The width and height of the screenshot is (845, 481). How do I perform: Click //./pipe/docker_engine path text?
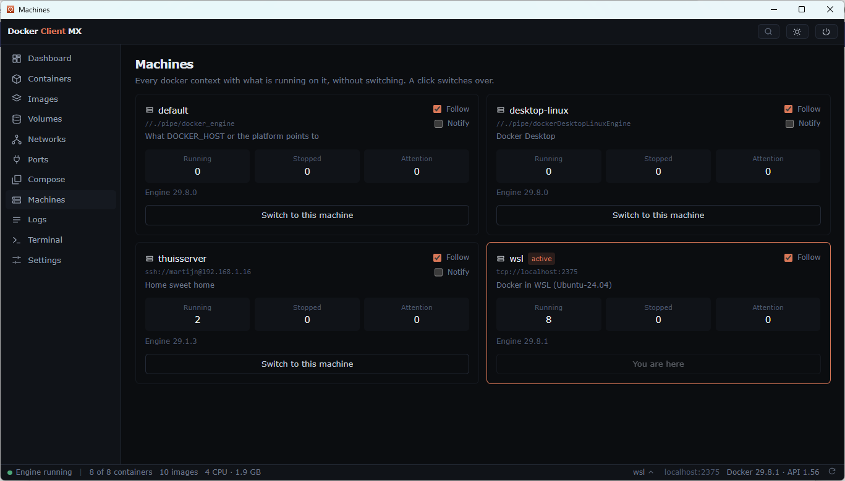[x=190, y=124]
